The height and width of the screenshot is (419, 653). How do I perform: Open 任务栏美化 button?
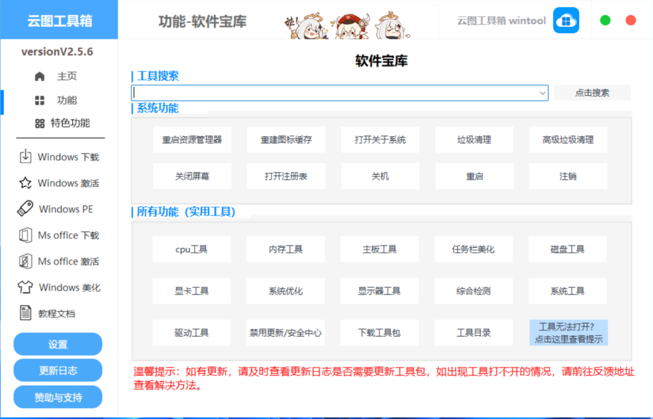coord(473,250)
